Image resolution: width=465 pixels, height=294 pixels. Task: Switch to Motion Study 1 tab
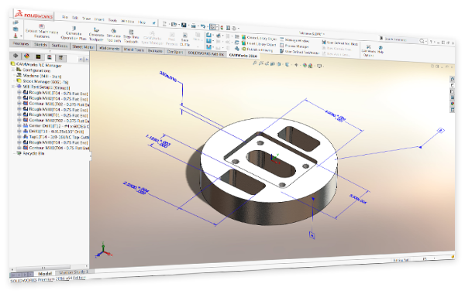74,272
